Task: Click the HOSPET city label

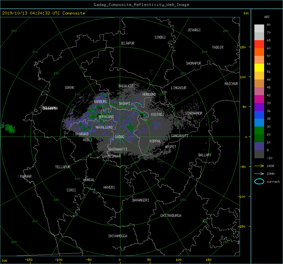Action: 170,147
